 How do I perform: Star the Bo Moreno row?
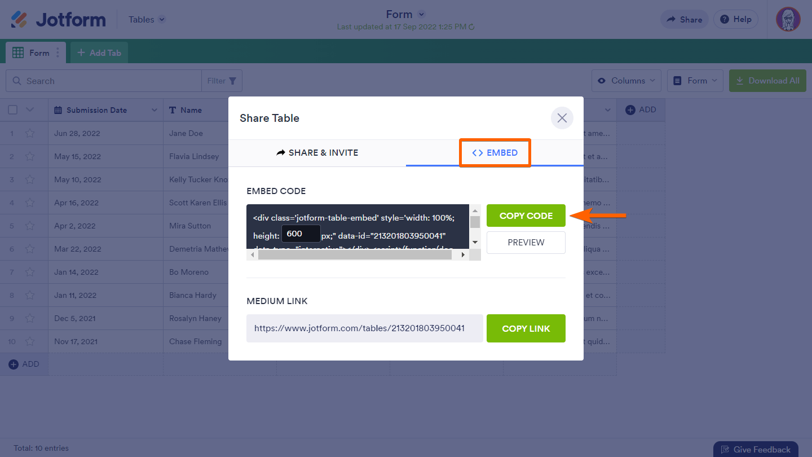[30, 272]
